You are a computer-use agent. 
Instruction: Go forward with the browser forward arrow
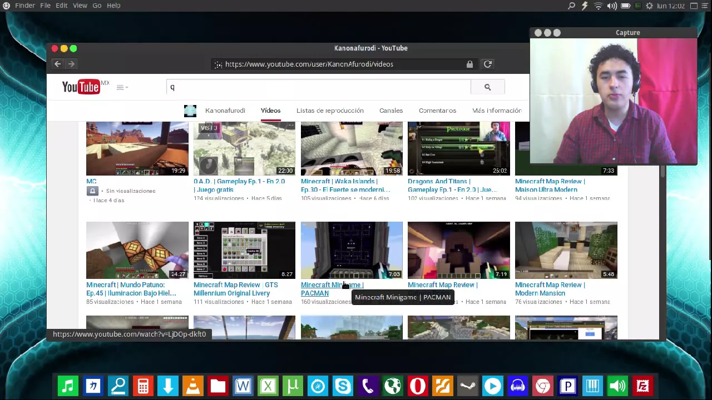point(71,64)
